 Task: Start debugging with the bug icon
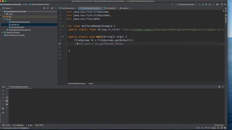coord(203,4)
